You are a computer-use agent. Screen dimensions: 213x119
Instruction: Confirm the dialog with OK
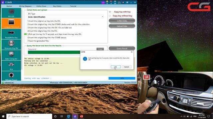(x=115, y=67)
